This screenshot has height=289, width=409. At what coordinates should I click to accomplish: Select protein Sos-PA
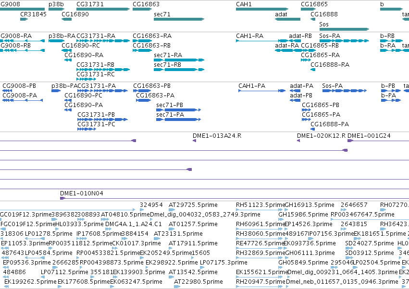coord(332,86)
